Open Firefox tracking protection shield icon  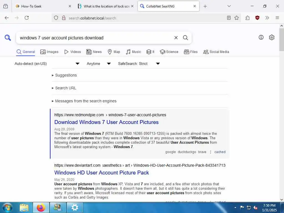56,18
